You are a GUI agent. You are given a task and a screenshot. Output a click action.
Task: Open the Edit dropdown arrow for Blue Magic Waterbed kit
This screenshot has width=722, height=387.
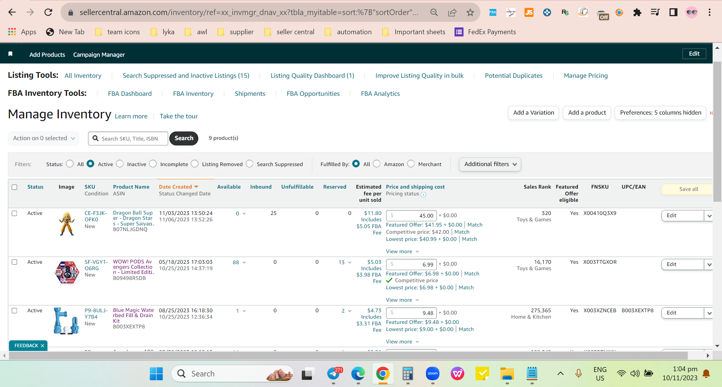(x=709, y=313)
